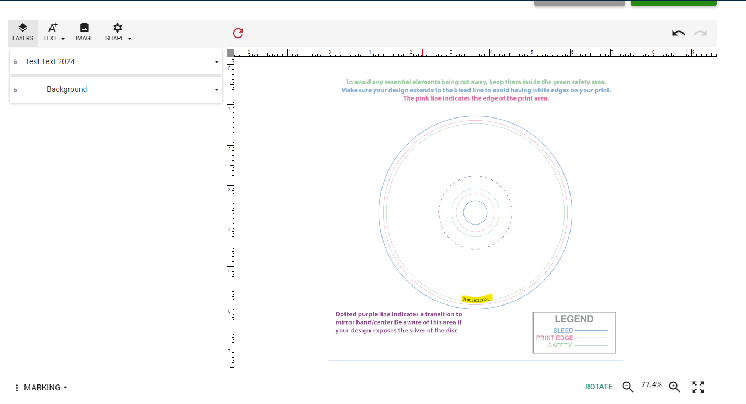Click the redo arrow icon
Screen dimensions: 746x404
point(700,33)
